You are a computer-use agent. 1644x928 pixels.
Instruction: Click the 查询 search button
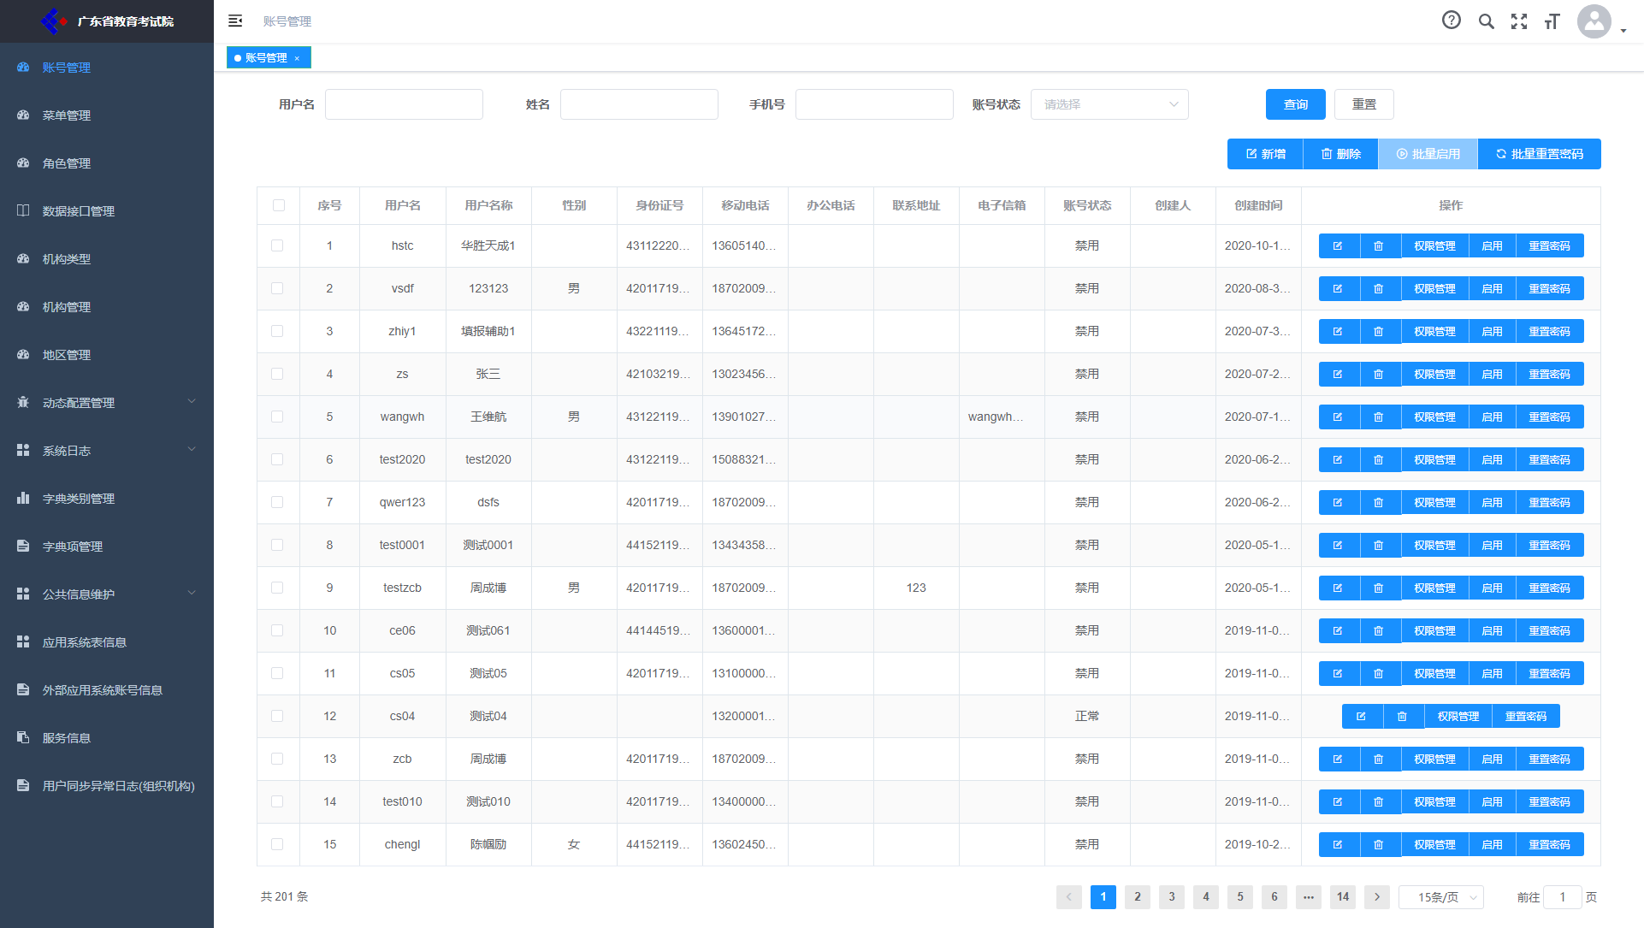tap(1296, 104)
